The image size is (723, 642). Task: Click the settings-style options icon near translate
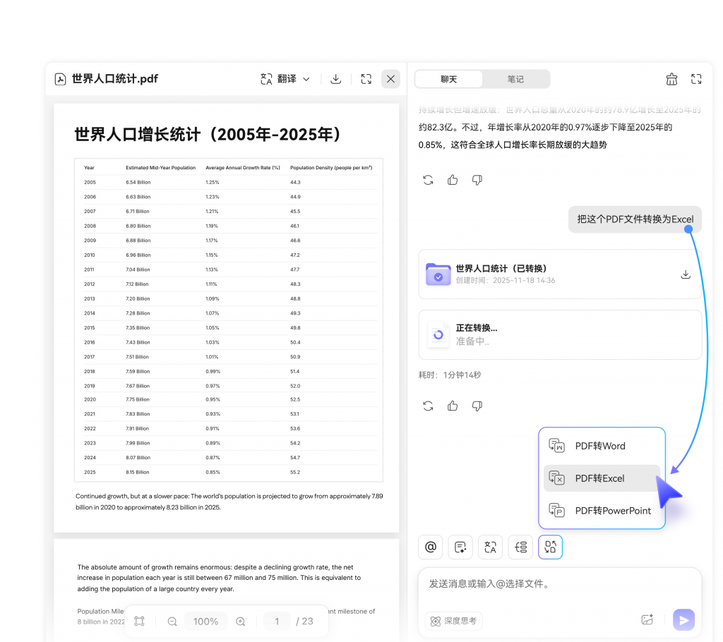(x=520, y=547)
